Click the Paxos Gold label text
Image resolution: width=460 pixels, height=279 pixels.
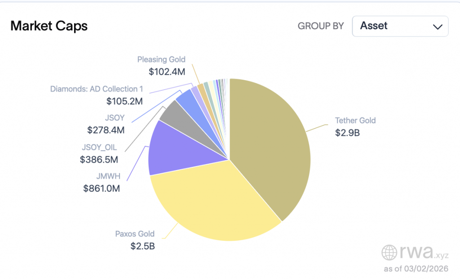pos(134,234)
